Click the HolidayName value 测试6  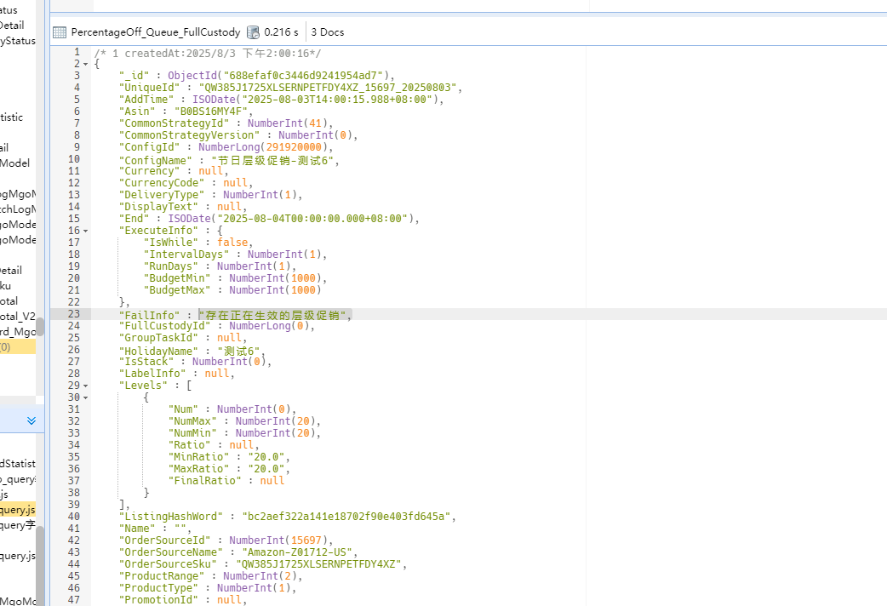pos(238,352)
